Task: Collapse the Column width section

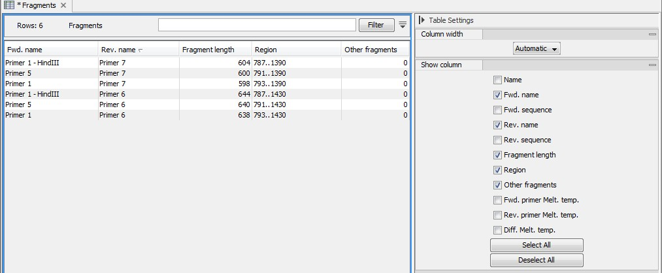Action: (x=652, y=35)
